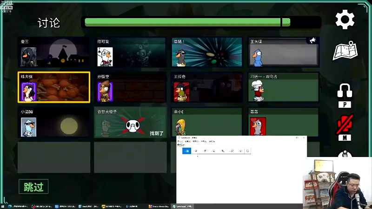Screen dimensions: 372x209
Task: Close the Notepad window
Action: point(304,137)
